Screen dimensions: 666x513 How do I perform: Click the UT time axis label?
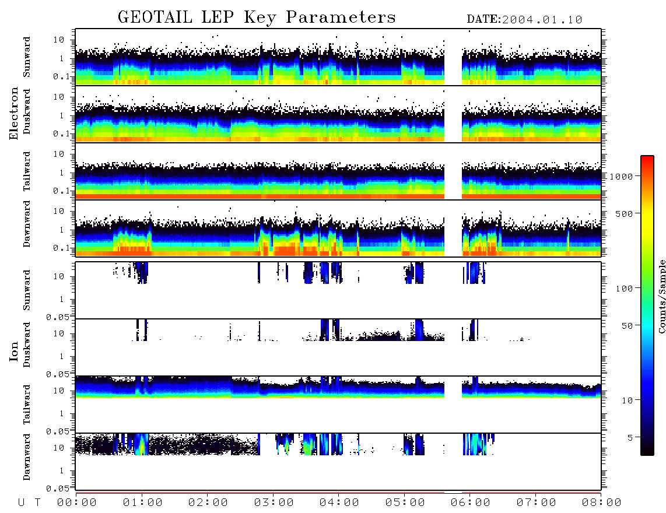[29, 503]
